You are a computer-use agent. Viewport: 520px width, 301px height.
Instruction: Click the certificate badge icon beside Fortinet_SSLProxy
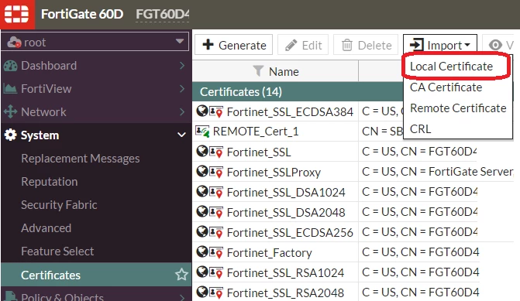coord(216,173)
